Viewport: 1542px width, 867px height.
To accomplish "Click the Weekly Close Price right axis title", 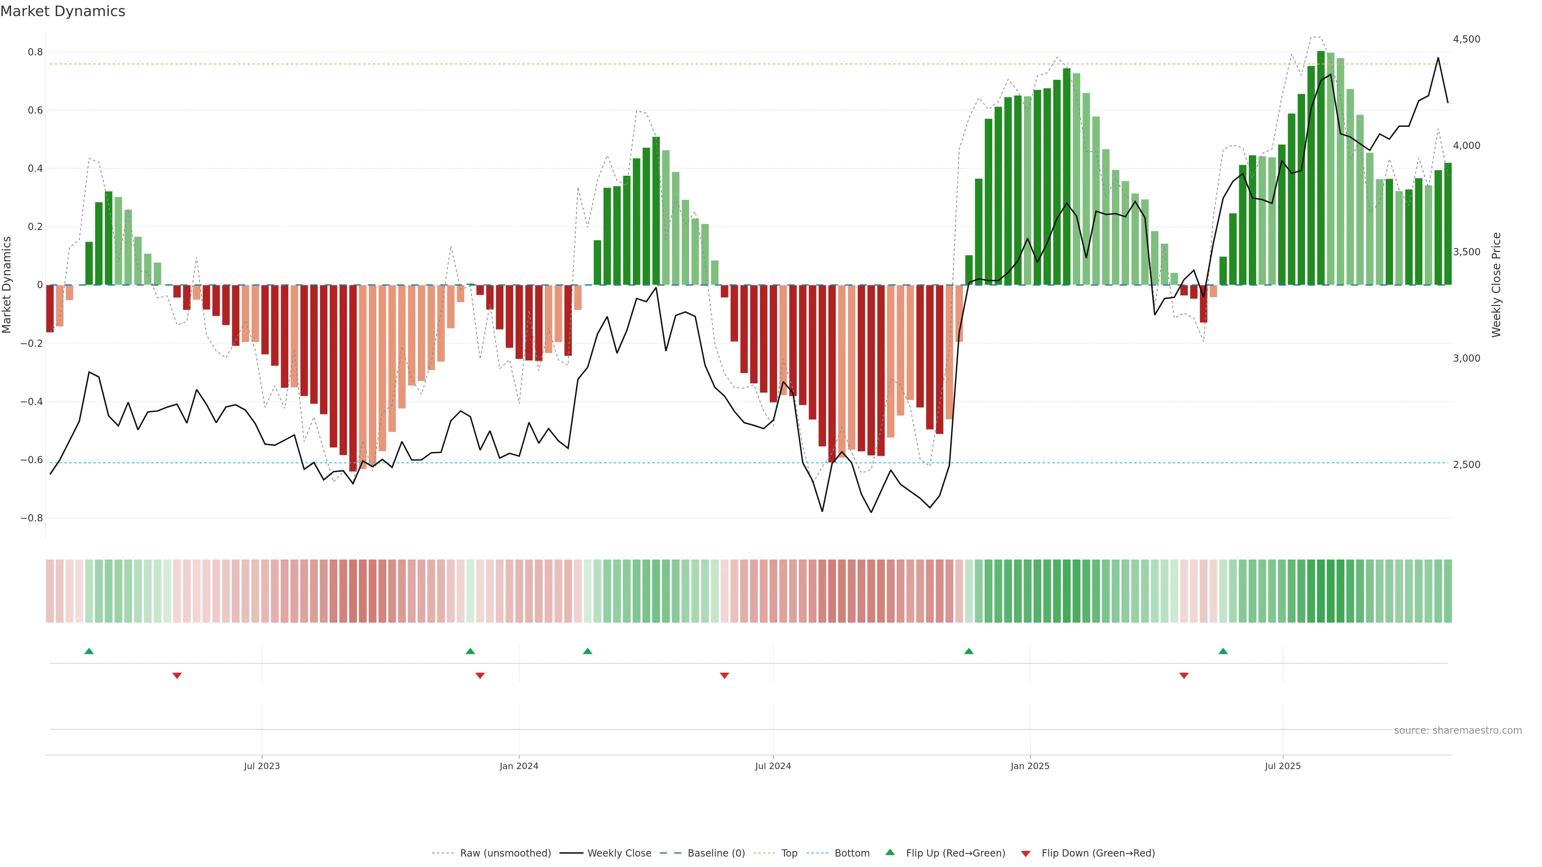I will pyautogui.click(x=1497, y=285).
